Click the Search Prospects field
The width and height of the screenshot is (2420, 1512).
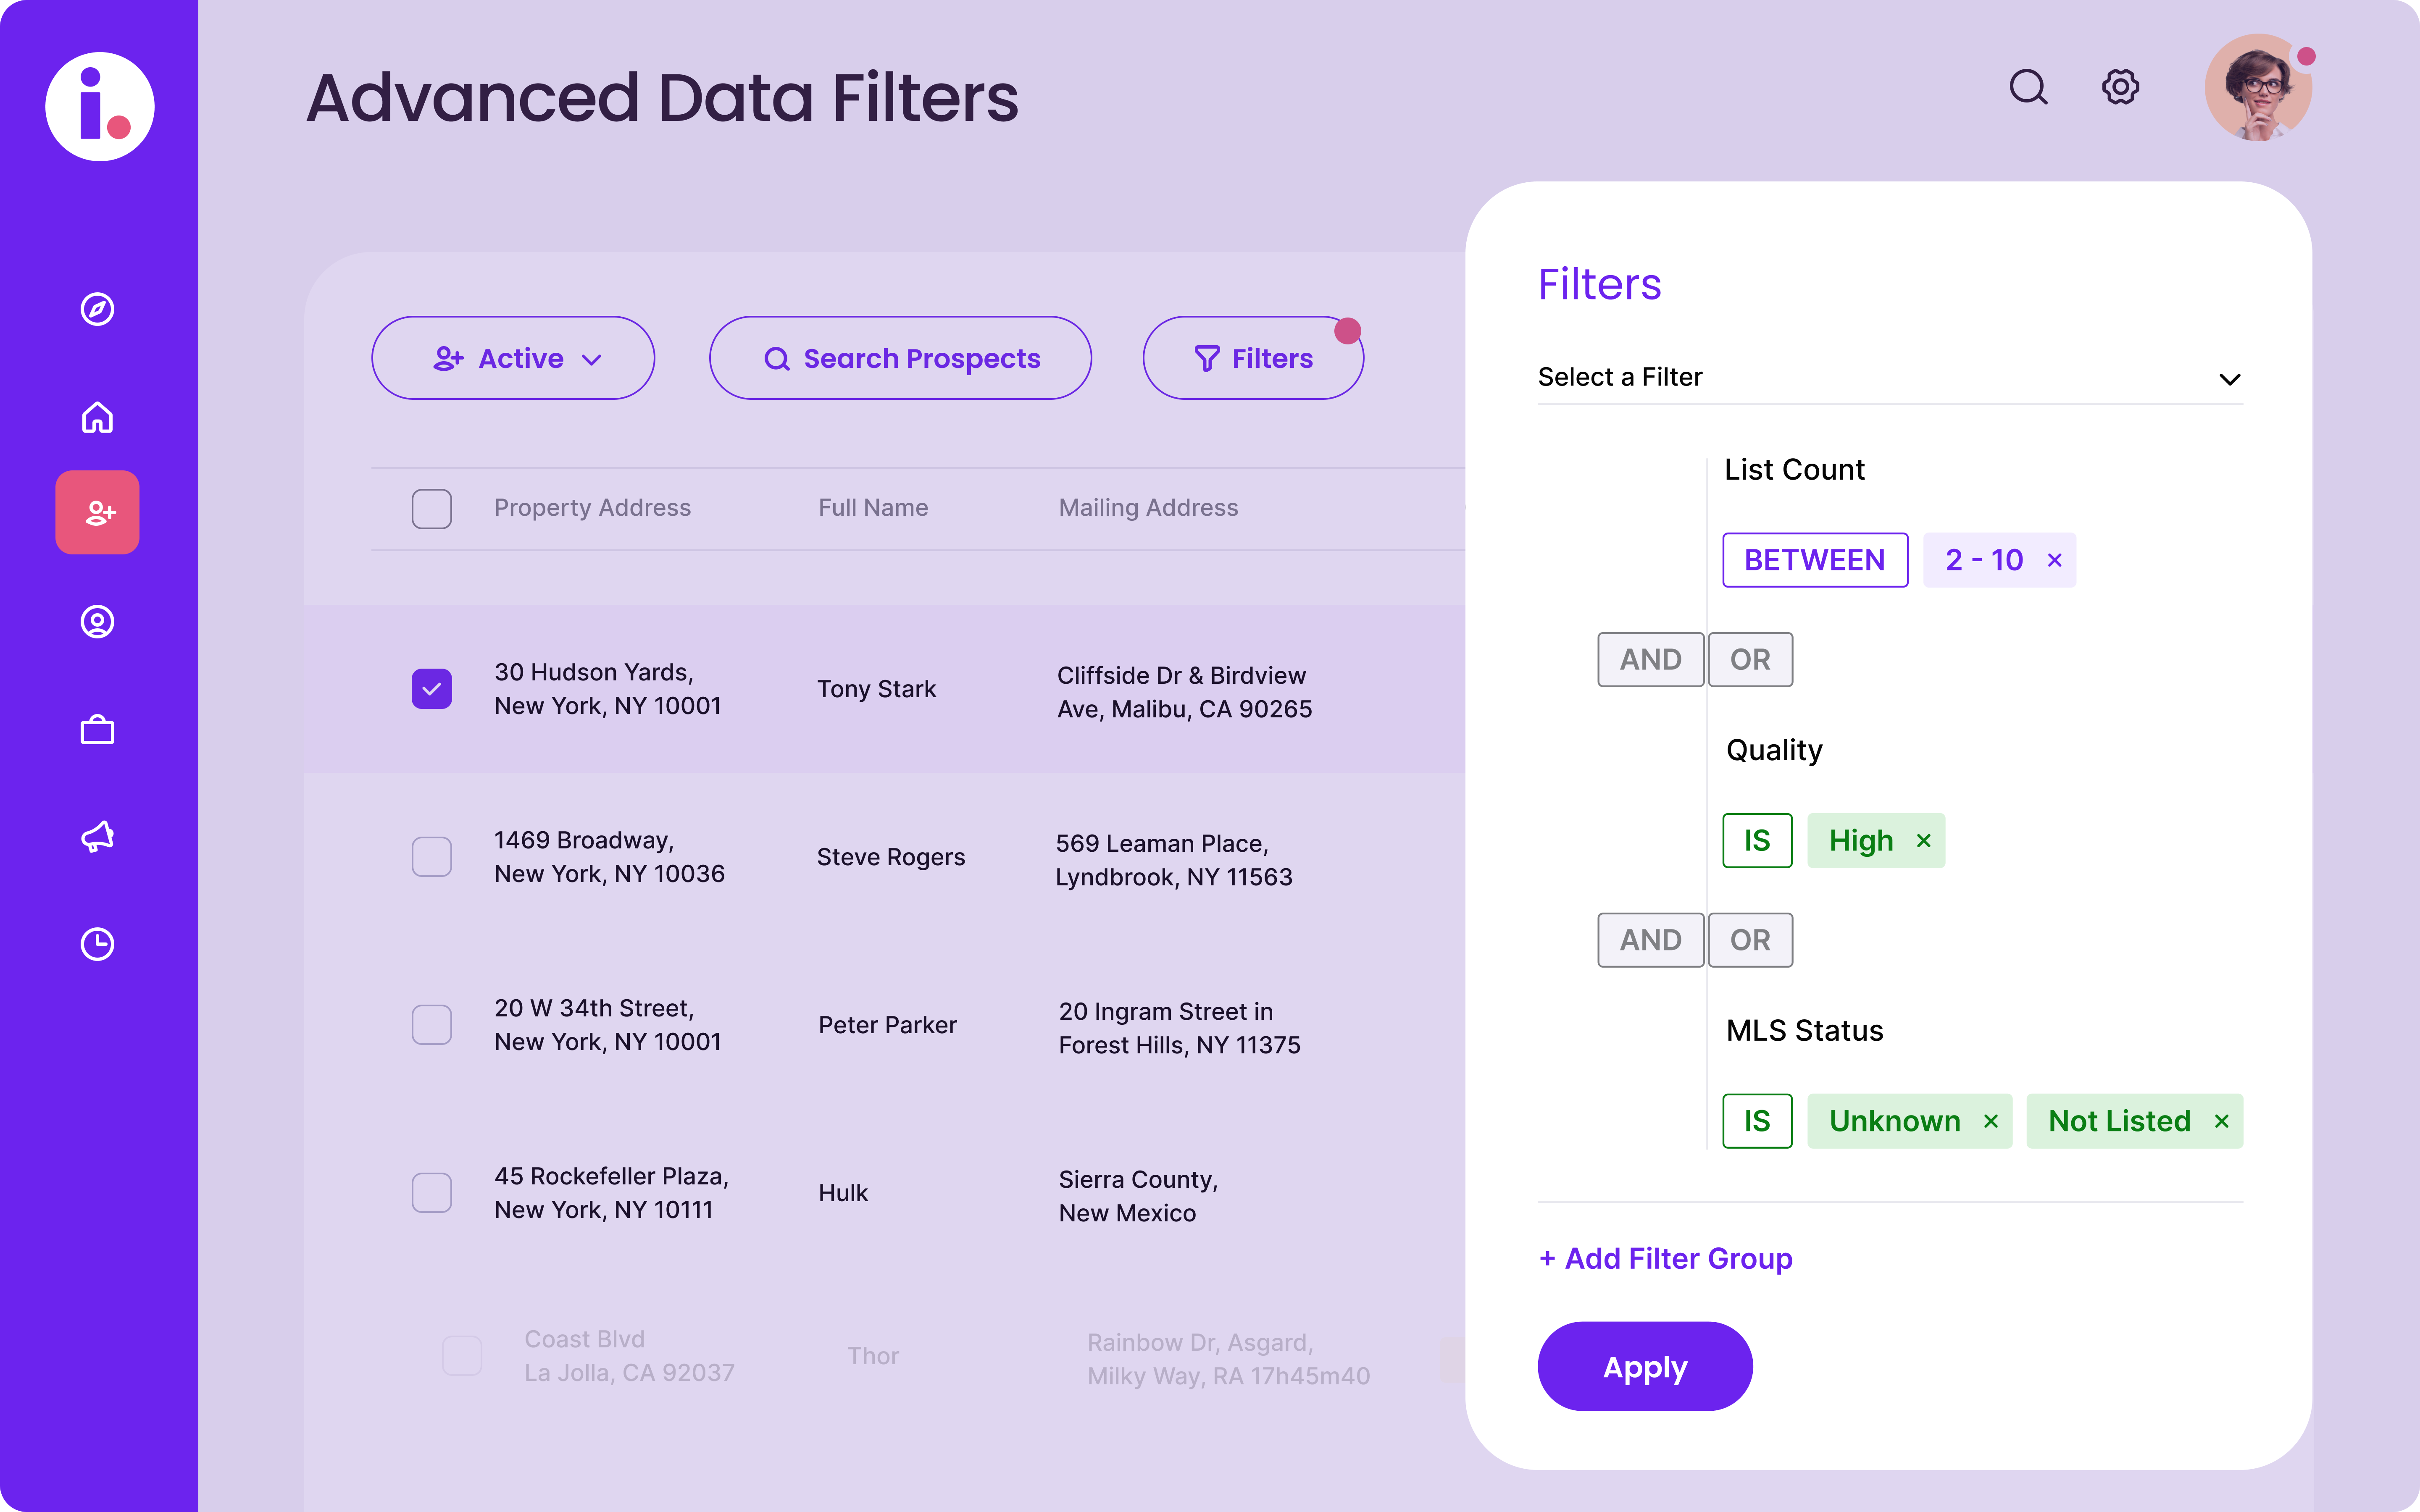pos(900,358)
